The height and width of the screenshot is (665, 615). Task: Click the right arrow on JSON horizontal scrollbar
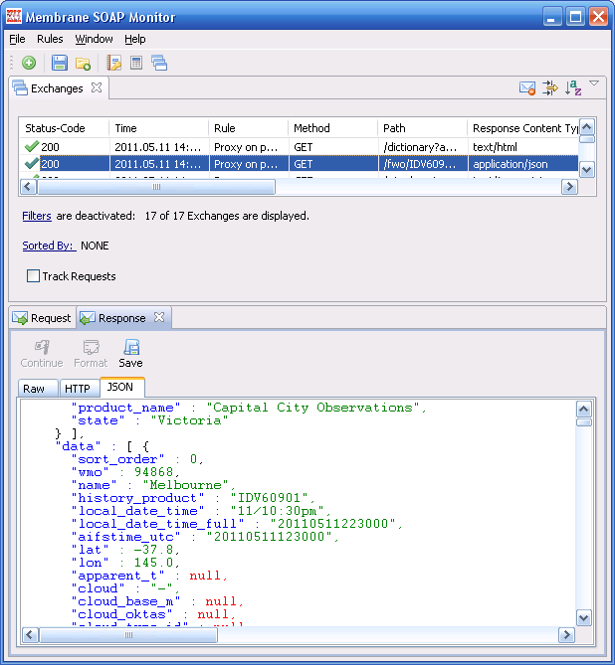click(x=566, y=635)
